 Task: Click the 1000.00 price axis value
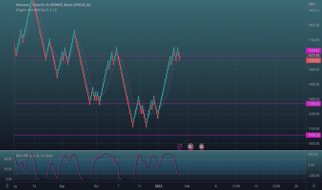[314, 143]
